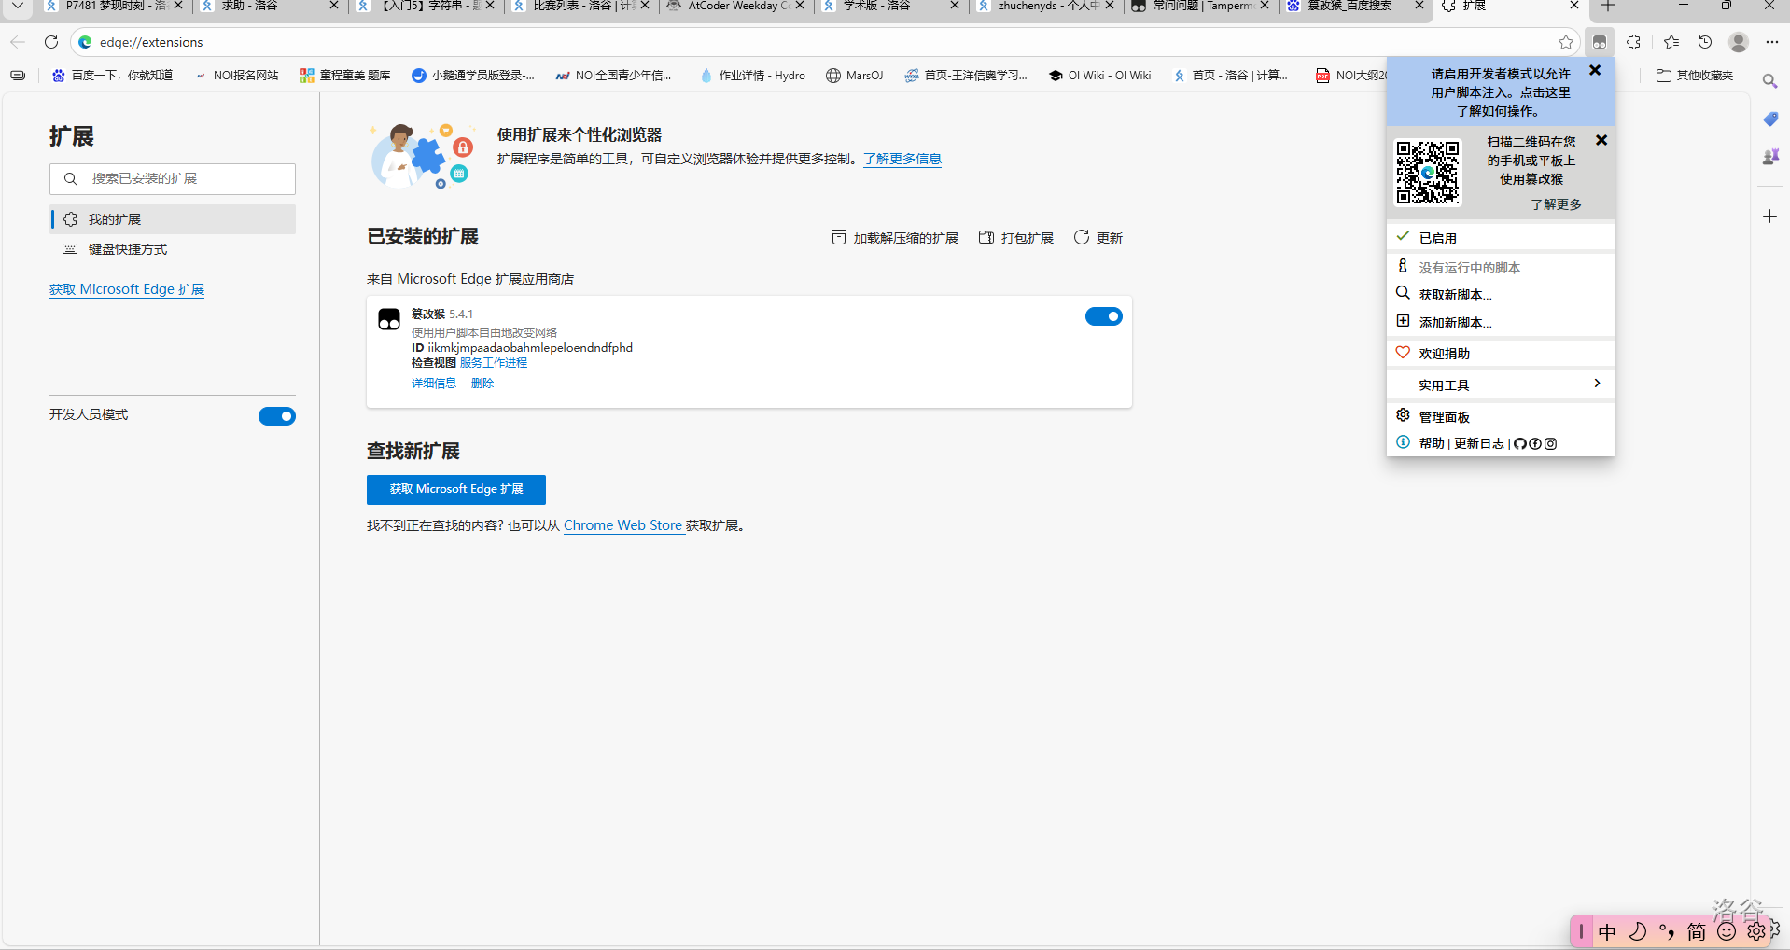Open the tab list dropdown arrow

pos(17,6)
